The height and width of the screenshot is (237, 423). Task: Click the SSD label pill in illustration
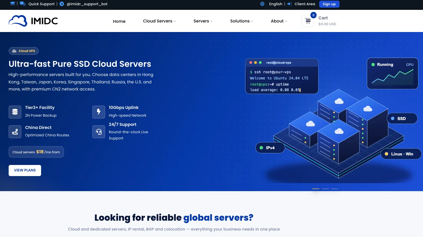point(402,118)
